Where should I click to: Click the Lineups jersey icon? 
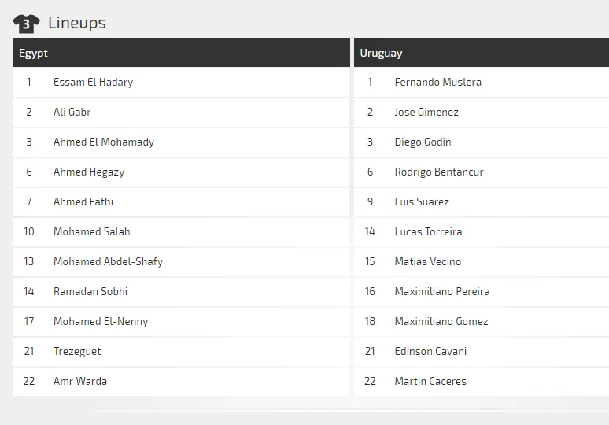(26, 24)
